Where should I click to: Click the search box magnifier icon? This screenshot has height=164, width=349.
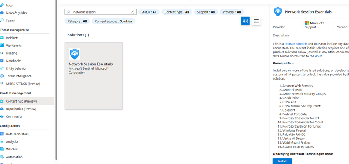(69, 12)
